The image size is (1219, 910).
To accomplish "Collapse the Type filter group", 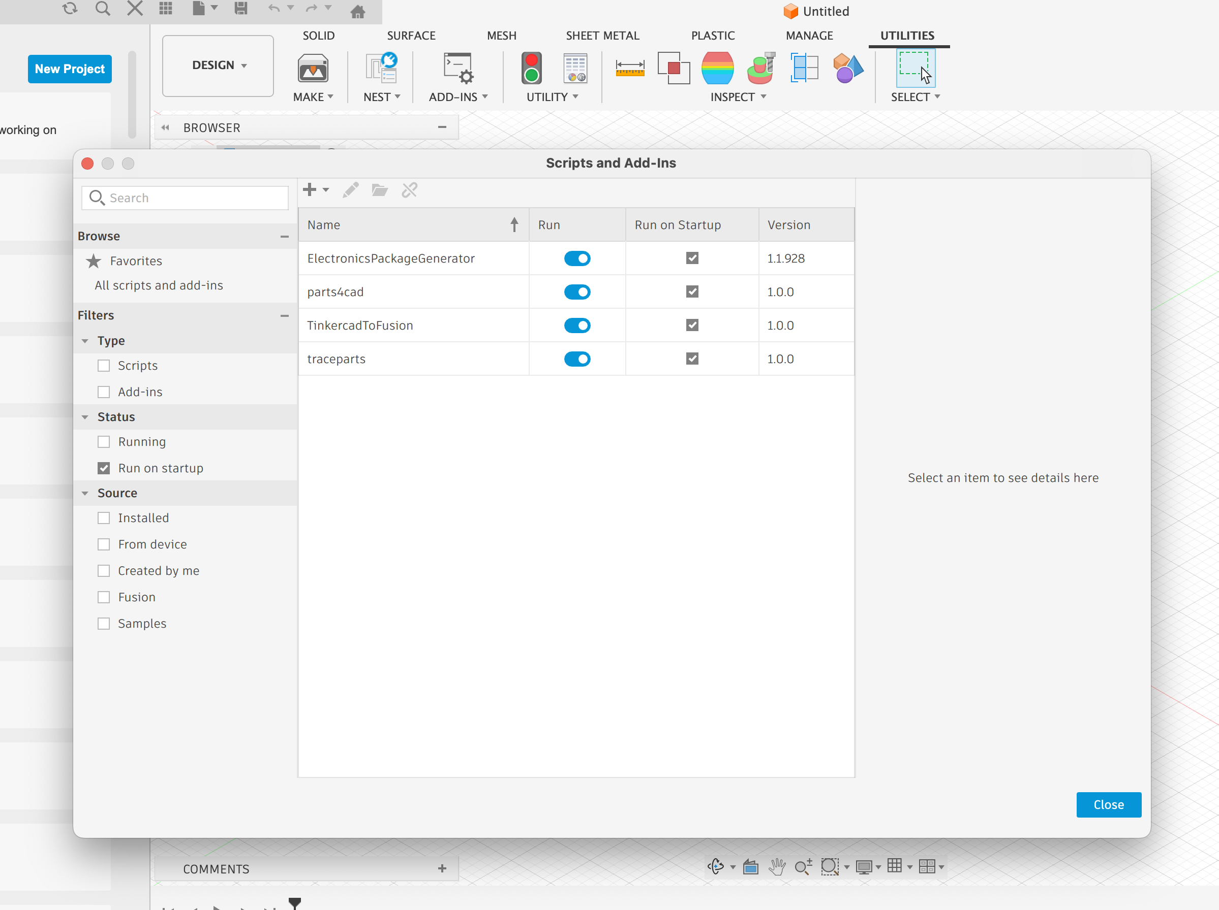I will (85, 341).
